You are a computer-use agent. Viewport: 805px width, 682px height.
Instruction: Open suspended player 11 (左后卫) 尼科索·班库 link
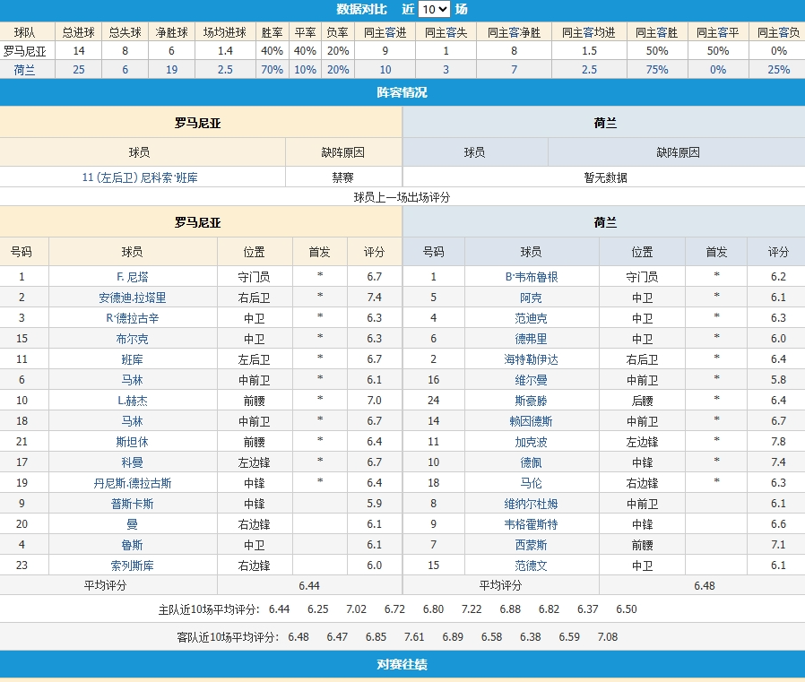[140, 177]
